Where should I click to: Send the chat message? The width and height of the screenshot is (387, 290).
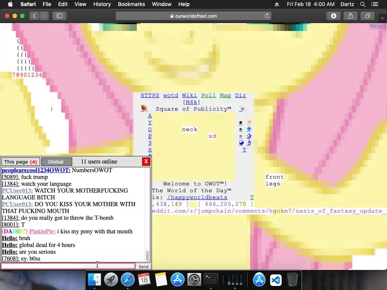tap(143, 266)
